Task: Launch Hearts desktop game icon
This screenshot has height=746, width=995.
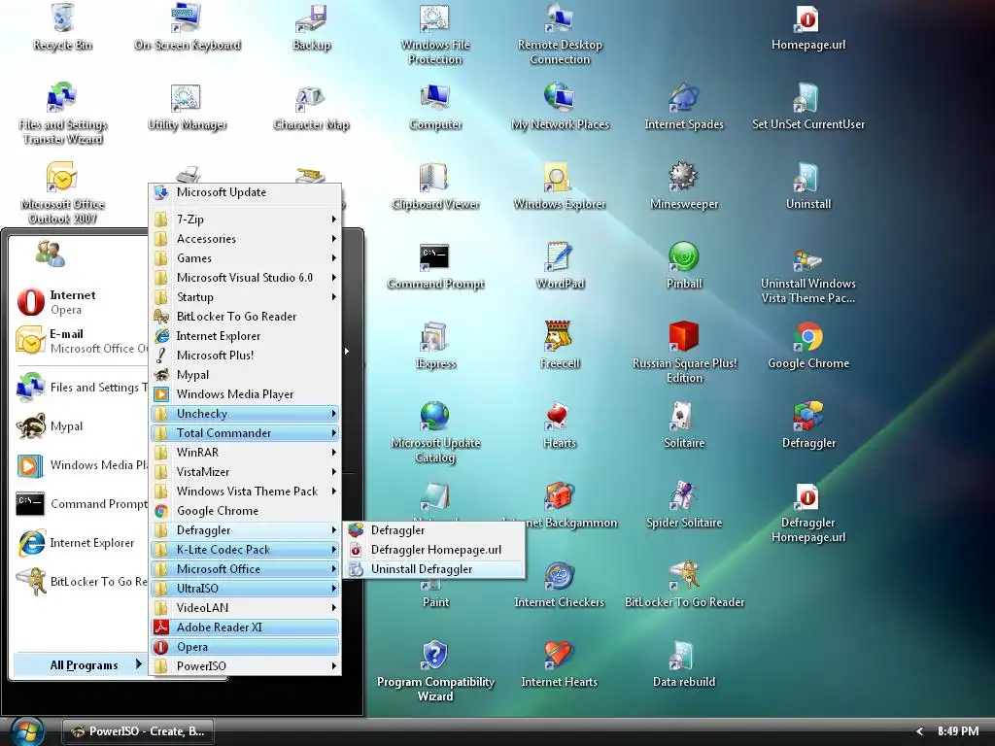Action: point(560,425)
